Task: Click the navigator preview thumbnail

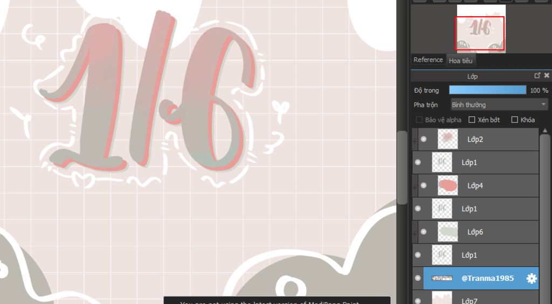Action: coord(481,29)
